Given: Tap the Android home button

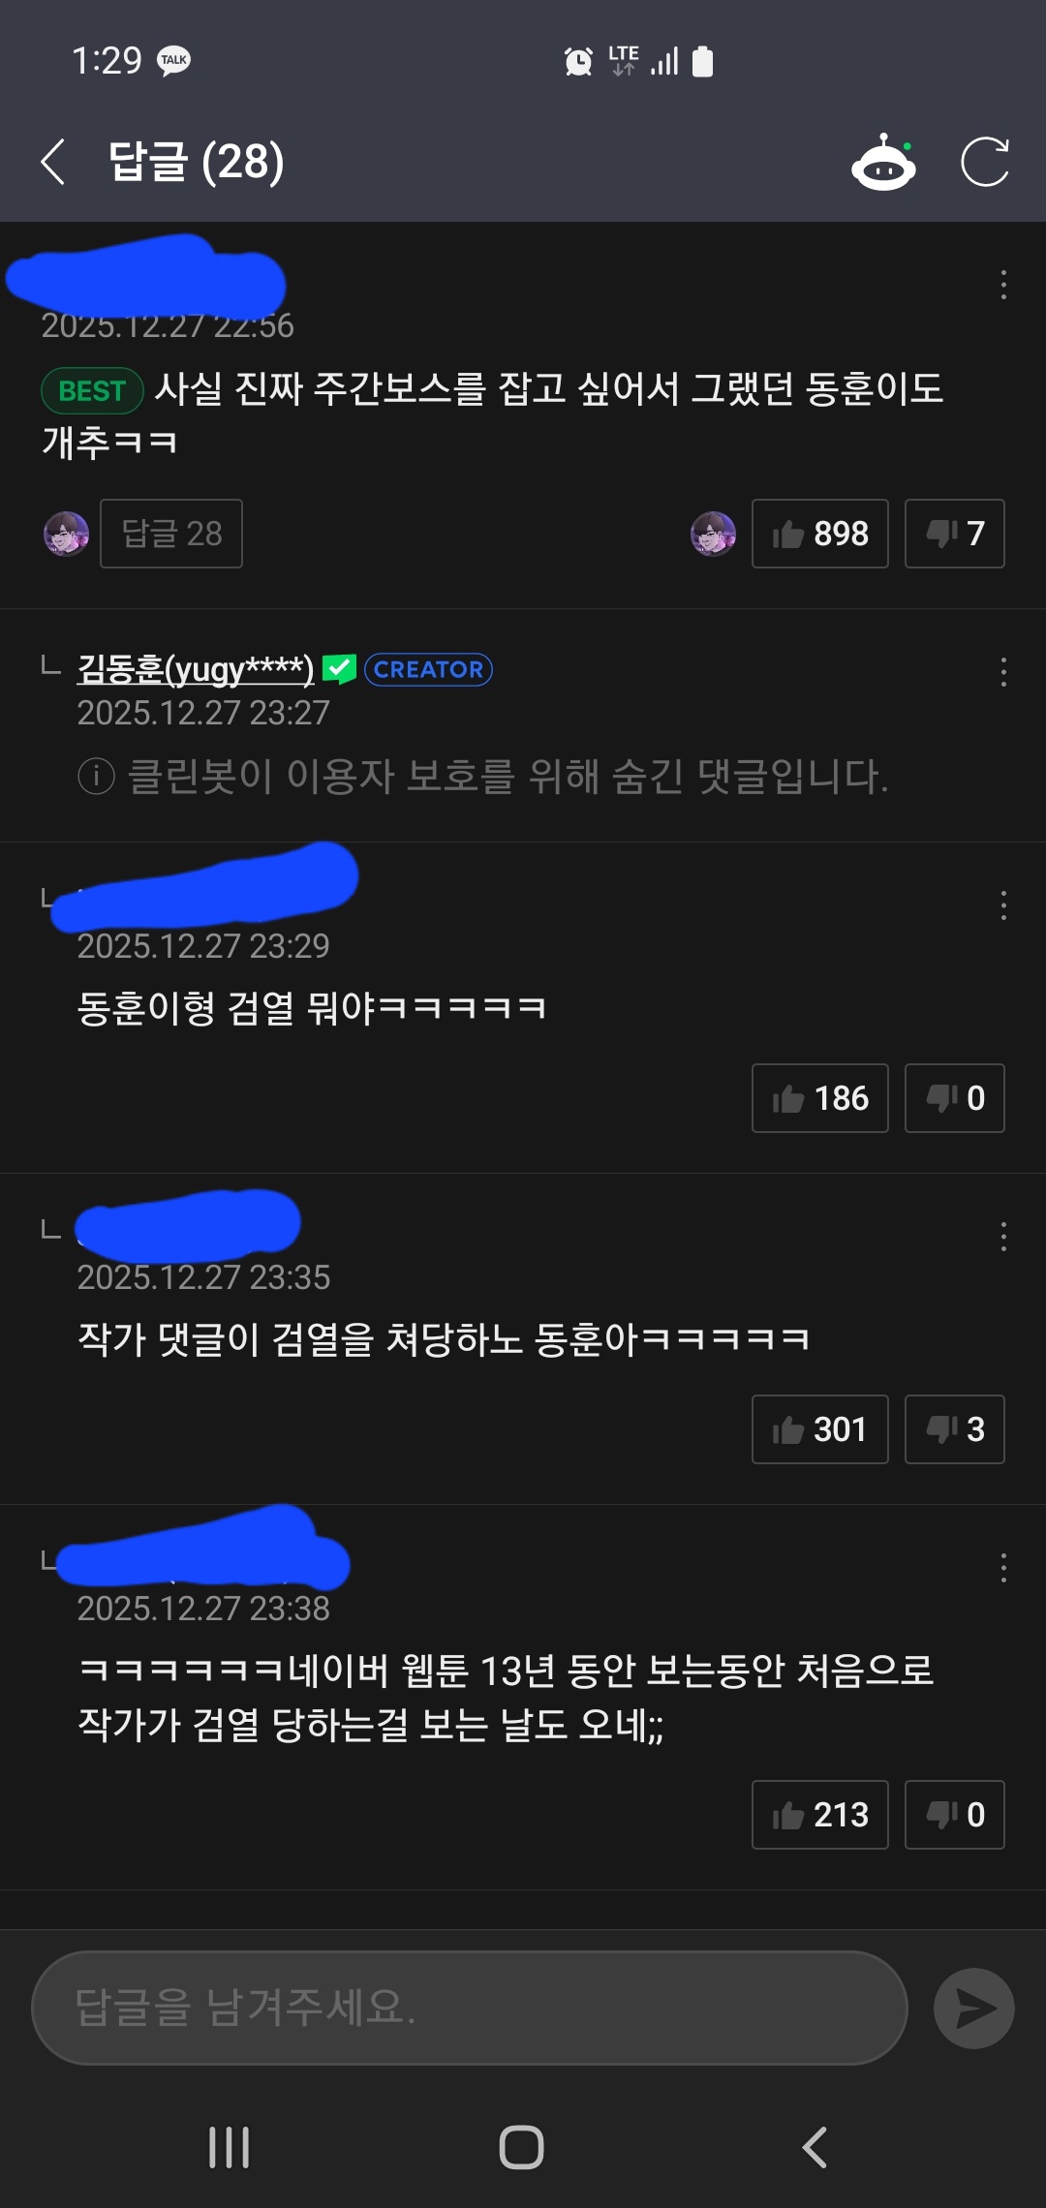Looking at the screenshot, I should 521,2147.
